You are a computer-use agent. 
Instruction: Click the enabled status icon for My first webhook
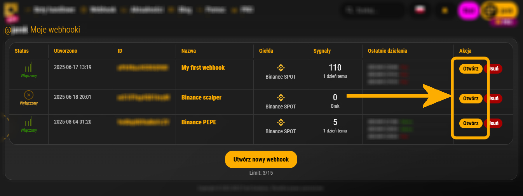(29, 67)
